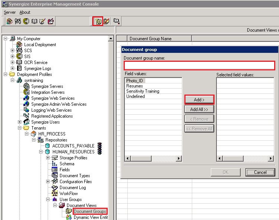Expand the Synergize Logs node

[x=12, y=68]
